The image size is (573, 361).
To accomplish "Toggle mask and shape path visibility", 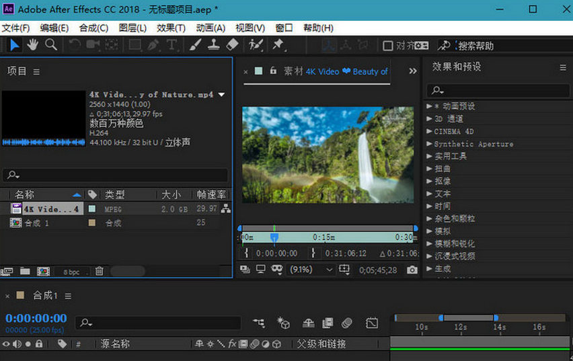I will click(x=277, y=270).
